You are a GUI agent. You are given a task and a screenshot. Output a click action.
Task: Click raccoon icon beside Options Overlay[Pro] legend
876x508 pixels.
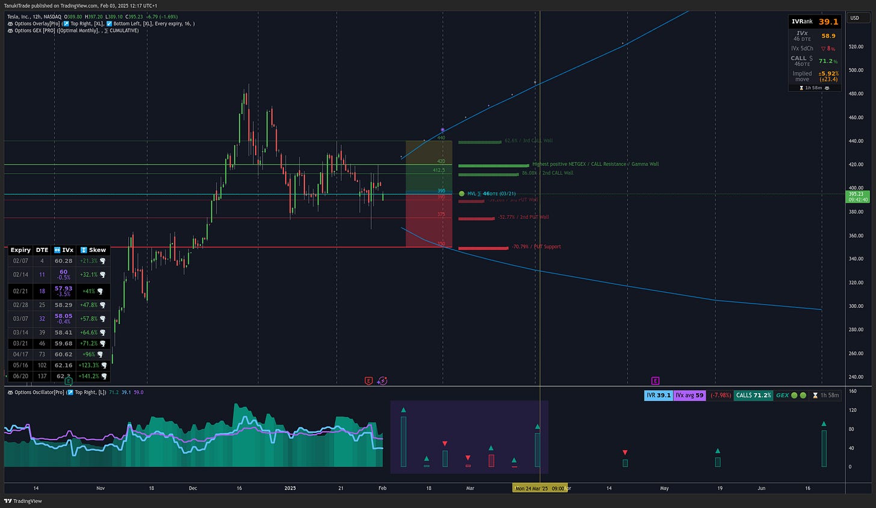pyautogui.click(x=10, y=23)
